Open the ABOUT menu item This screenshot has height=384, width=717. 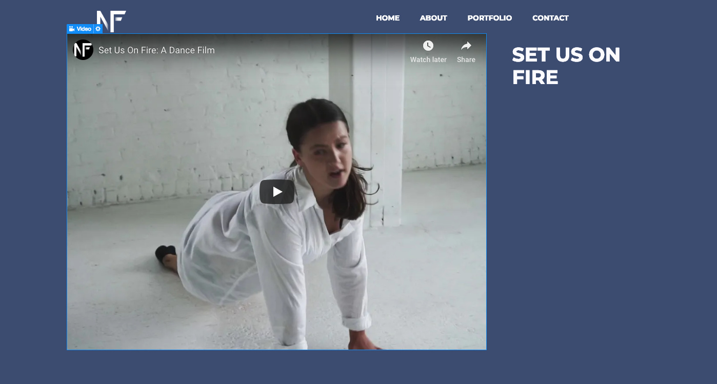[433, 18]
